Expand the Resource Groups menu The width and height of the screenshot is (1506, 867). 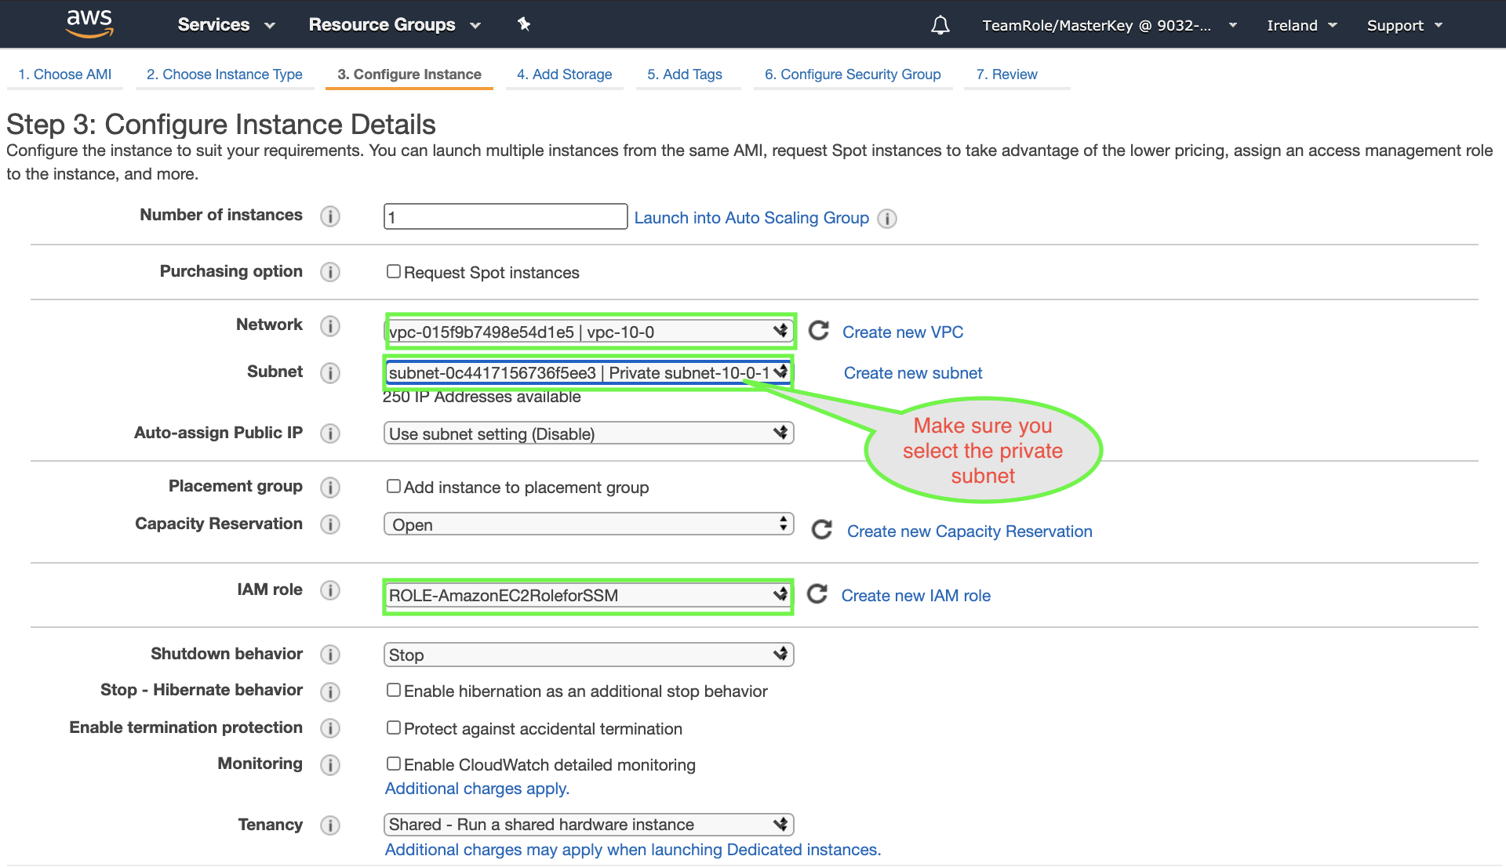coord(395,24)
